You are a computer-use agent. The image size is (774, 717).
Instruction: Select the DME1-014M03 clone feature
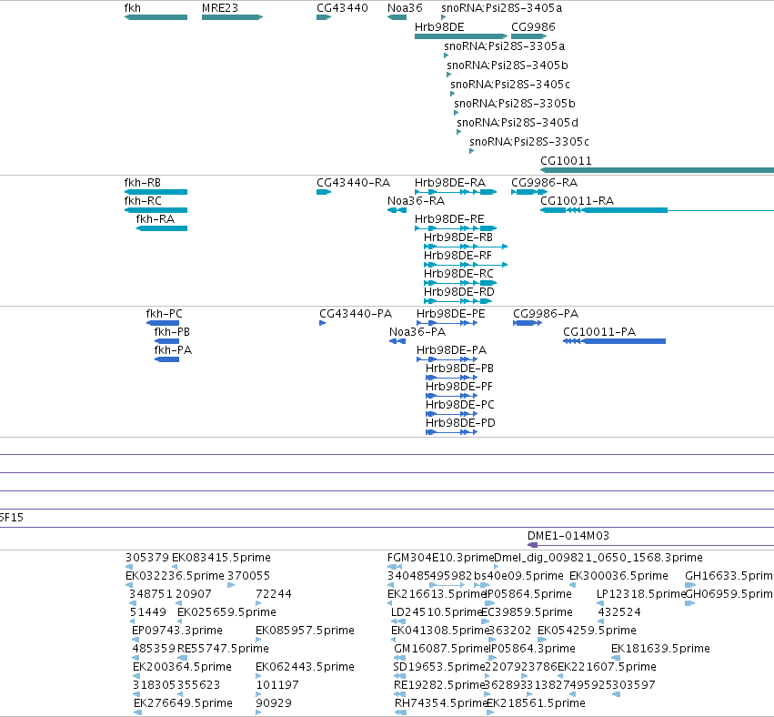(650, 545)
